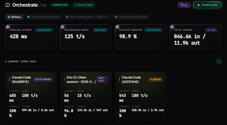The width and height of the screenshot is (227, 125).
Task: Click the 98.9 % context value
Action: pos(128,37)
